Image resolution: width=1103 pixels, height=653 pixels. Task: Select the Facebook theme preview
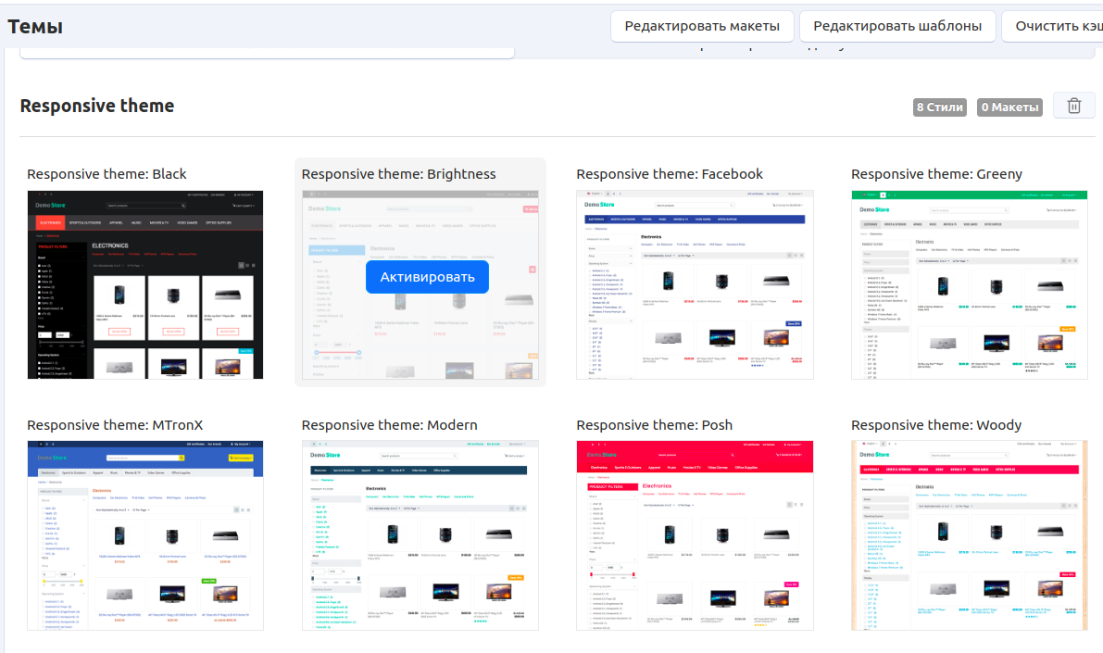pyautogui.click(x=695, y=284)
